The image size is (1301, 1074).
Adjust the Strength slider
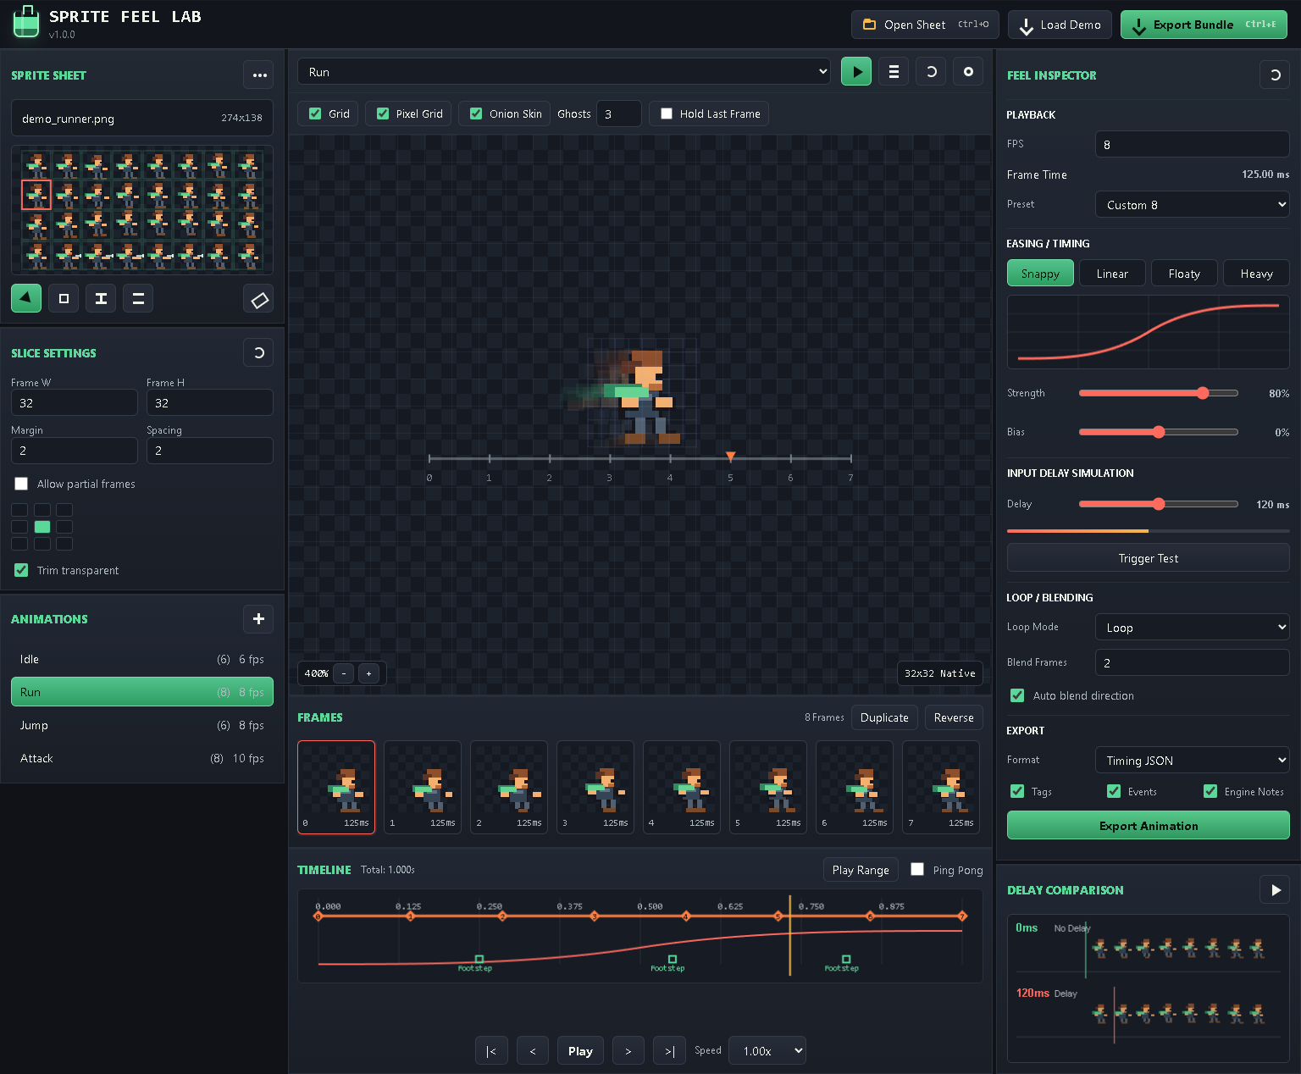1158,393
